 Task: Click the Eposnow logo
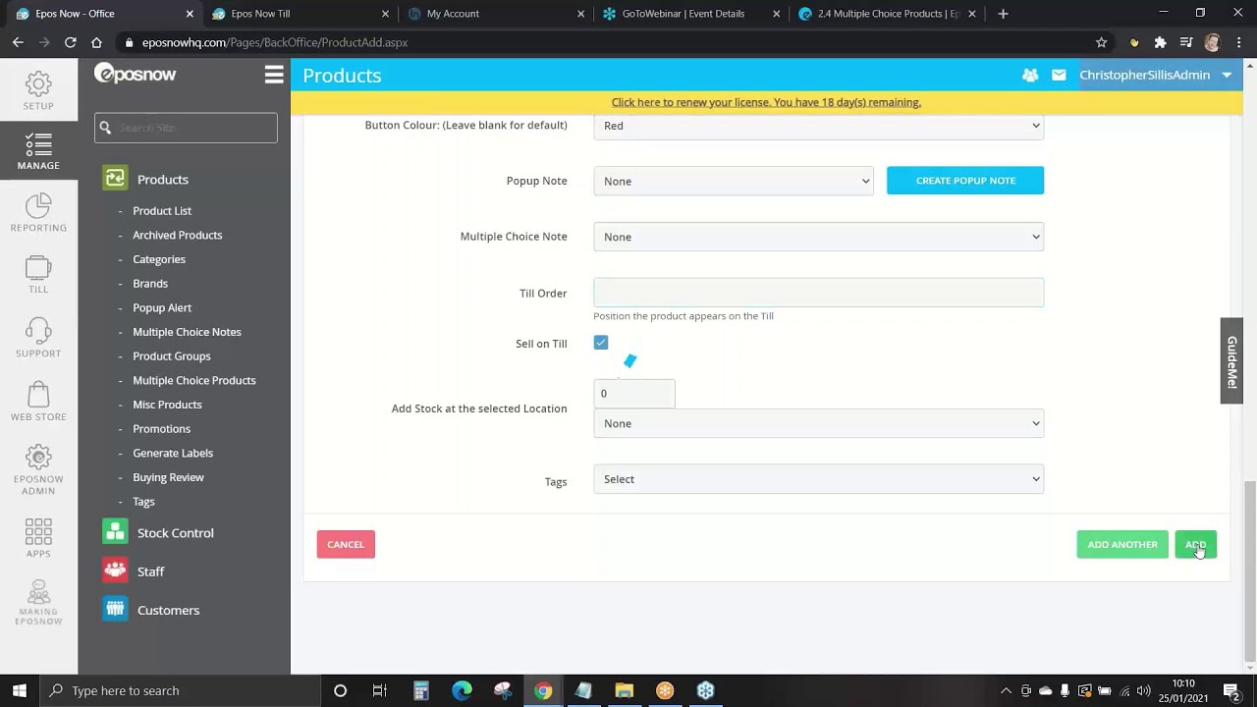click(x=136, y=74)
